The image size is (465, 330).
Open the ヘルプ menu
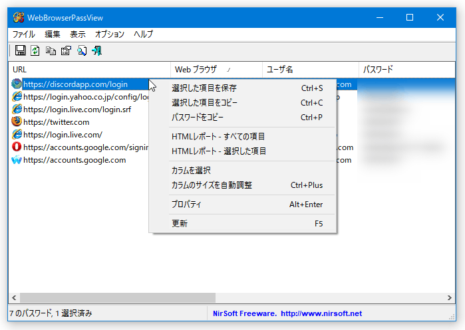click(x=143, y=35)
